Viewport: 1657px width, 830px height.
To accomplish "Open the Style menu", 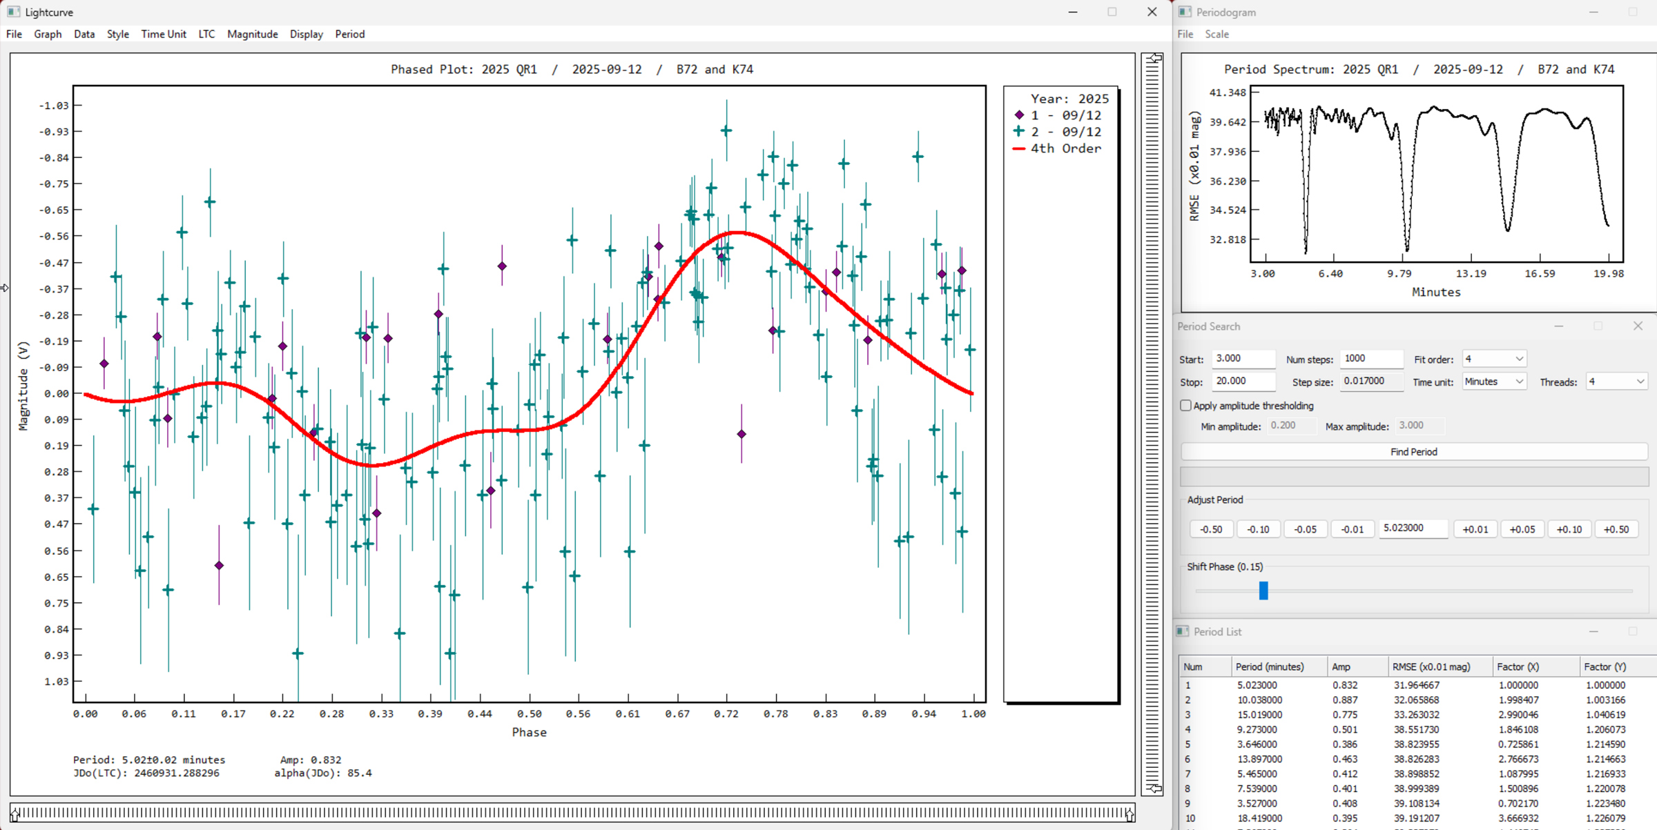I will click(118, 34).
